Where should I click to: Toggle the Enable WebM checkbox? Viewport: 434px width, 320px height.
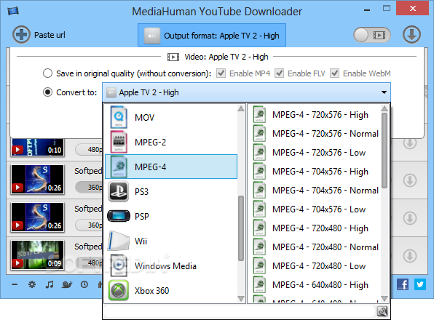pyautogui.click(x=334, y=73)
